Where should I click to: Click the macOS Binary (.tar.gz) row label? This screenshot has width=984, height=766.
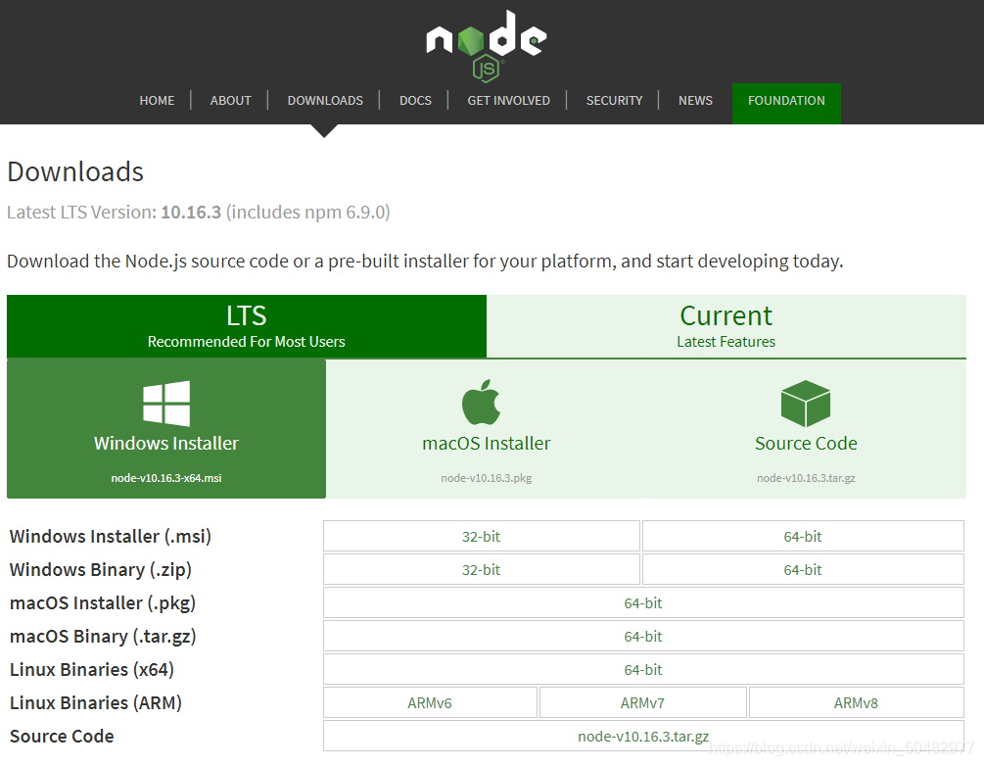click(103, 636)
